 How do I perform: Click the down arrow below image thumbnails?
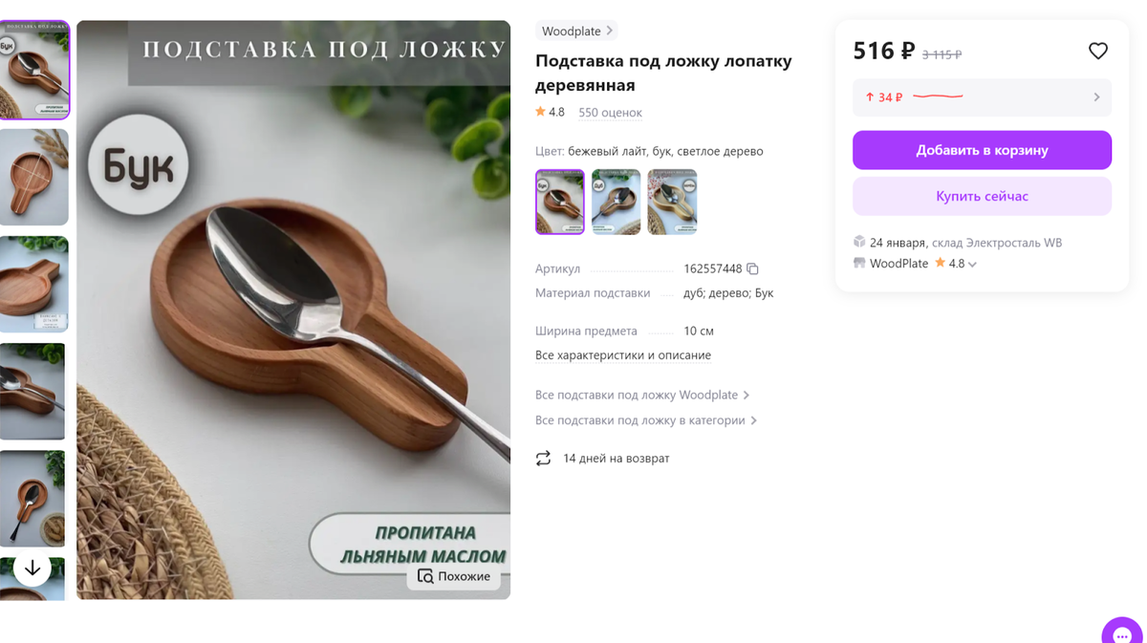pyautogui.click(x=32, y=568)
